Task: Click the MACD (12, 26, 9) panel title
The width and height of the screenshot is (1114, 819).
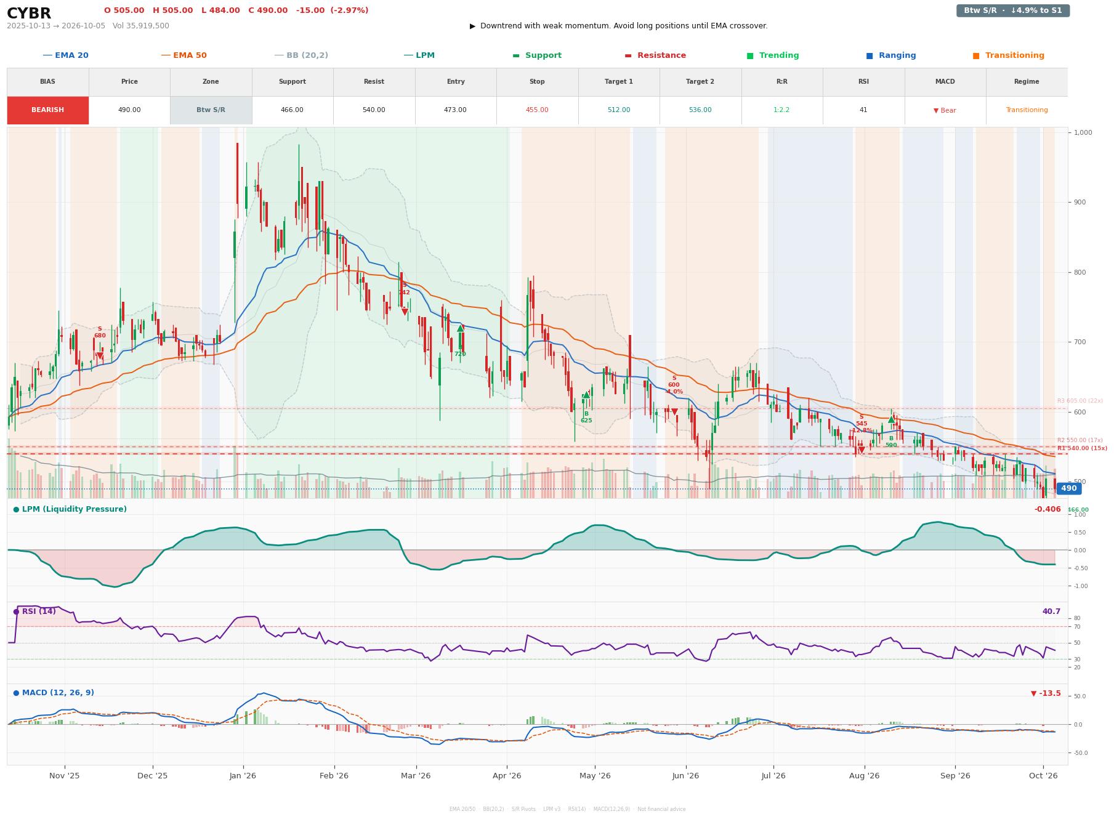Action: [53, 693]
